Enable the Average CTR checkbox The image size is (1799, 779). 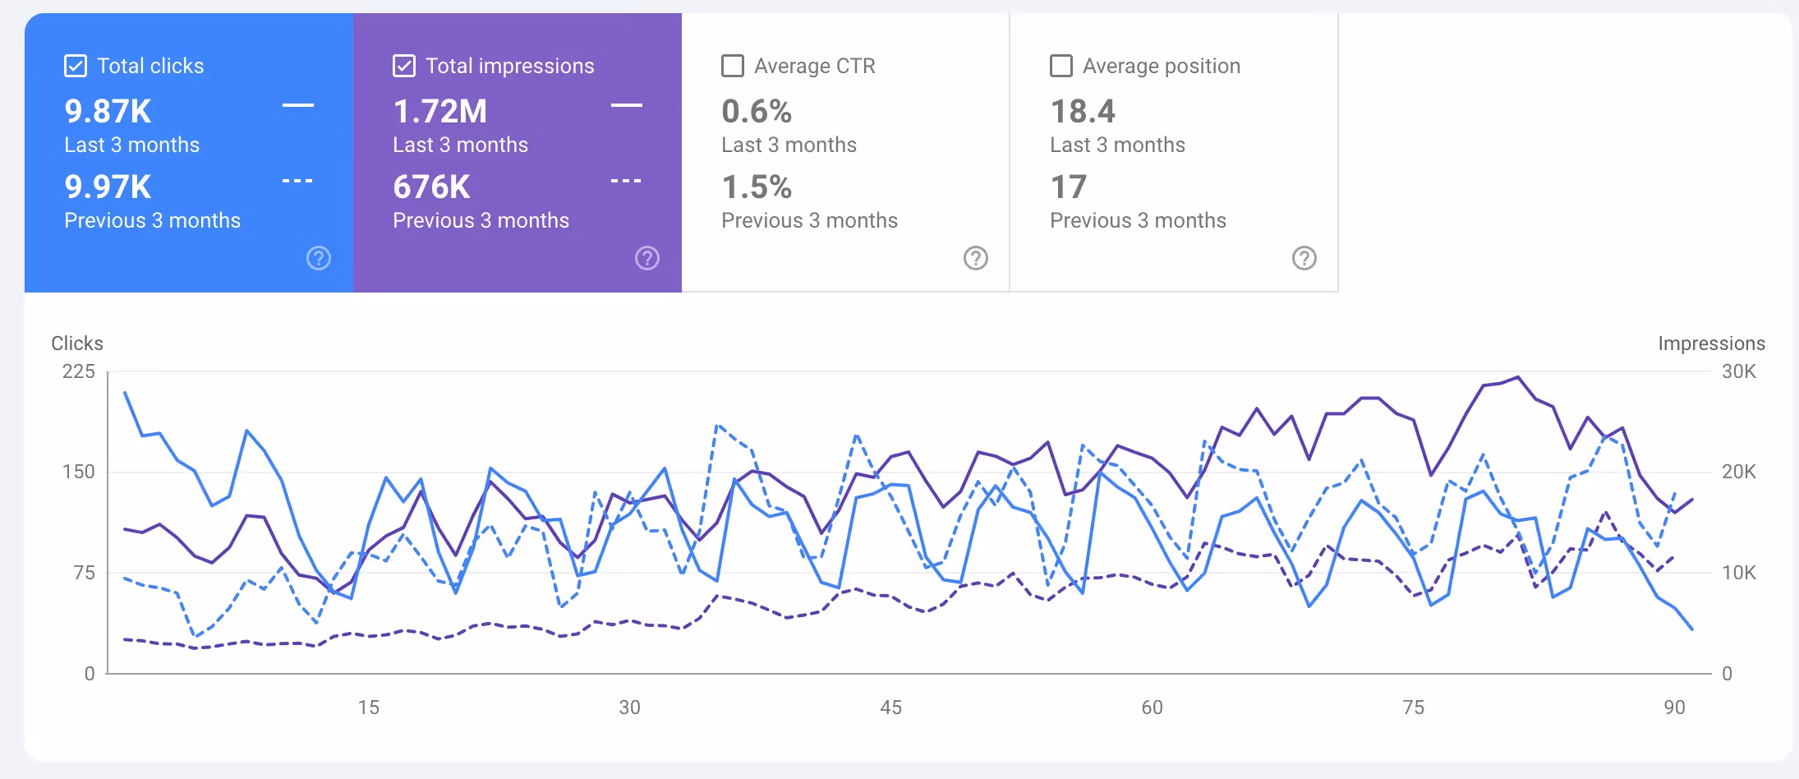(x=732, y=65)
